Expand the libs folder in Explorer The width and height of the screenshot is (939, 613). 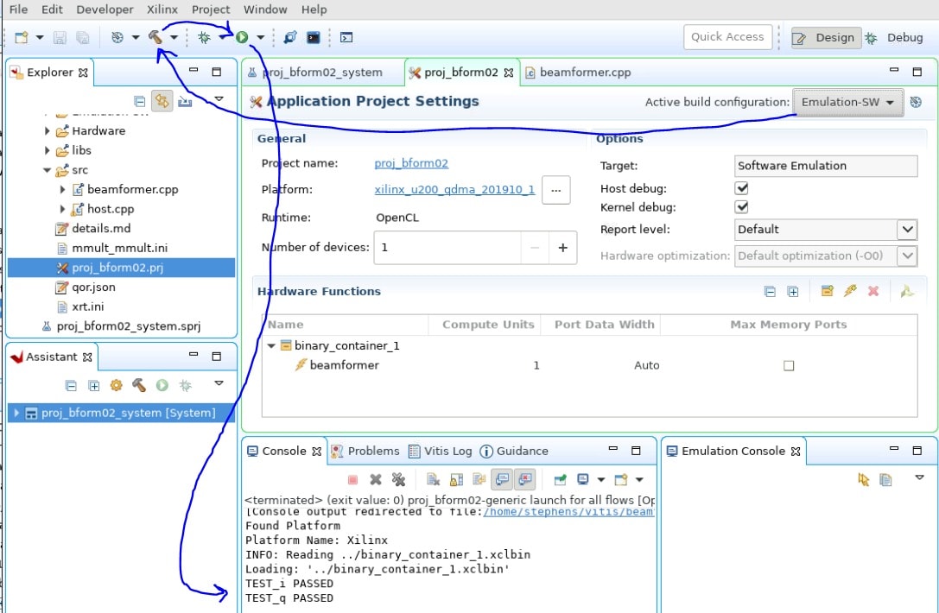pyautogui.click(x=48, y=150)
